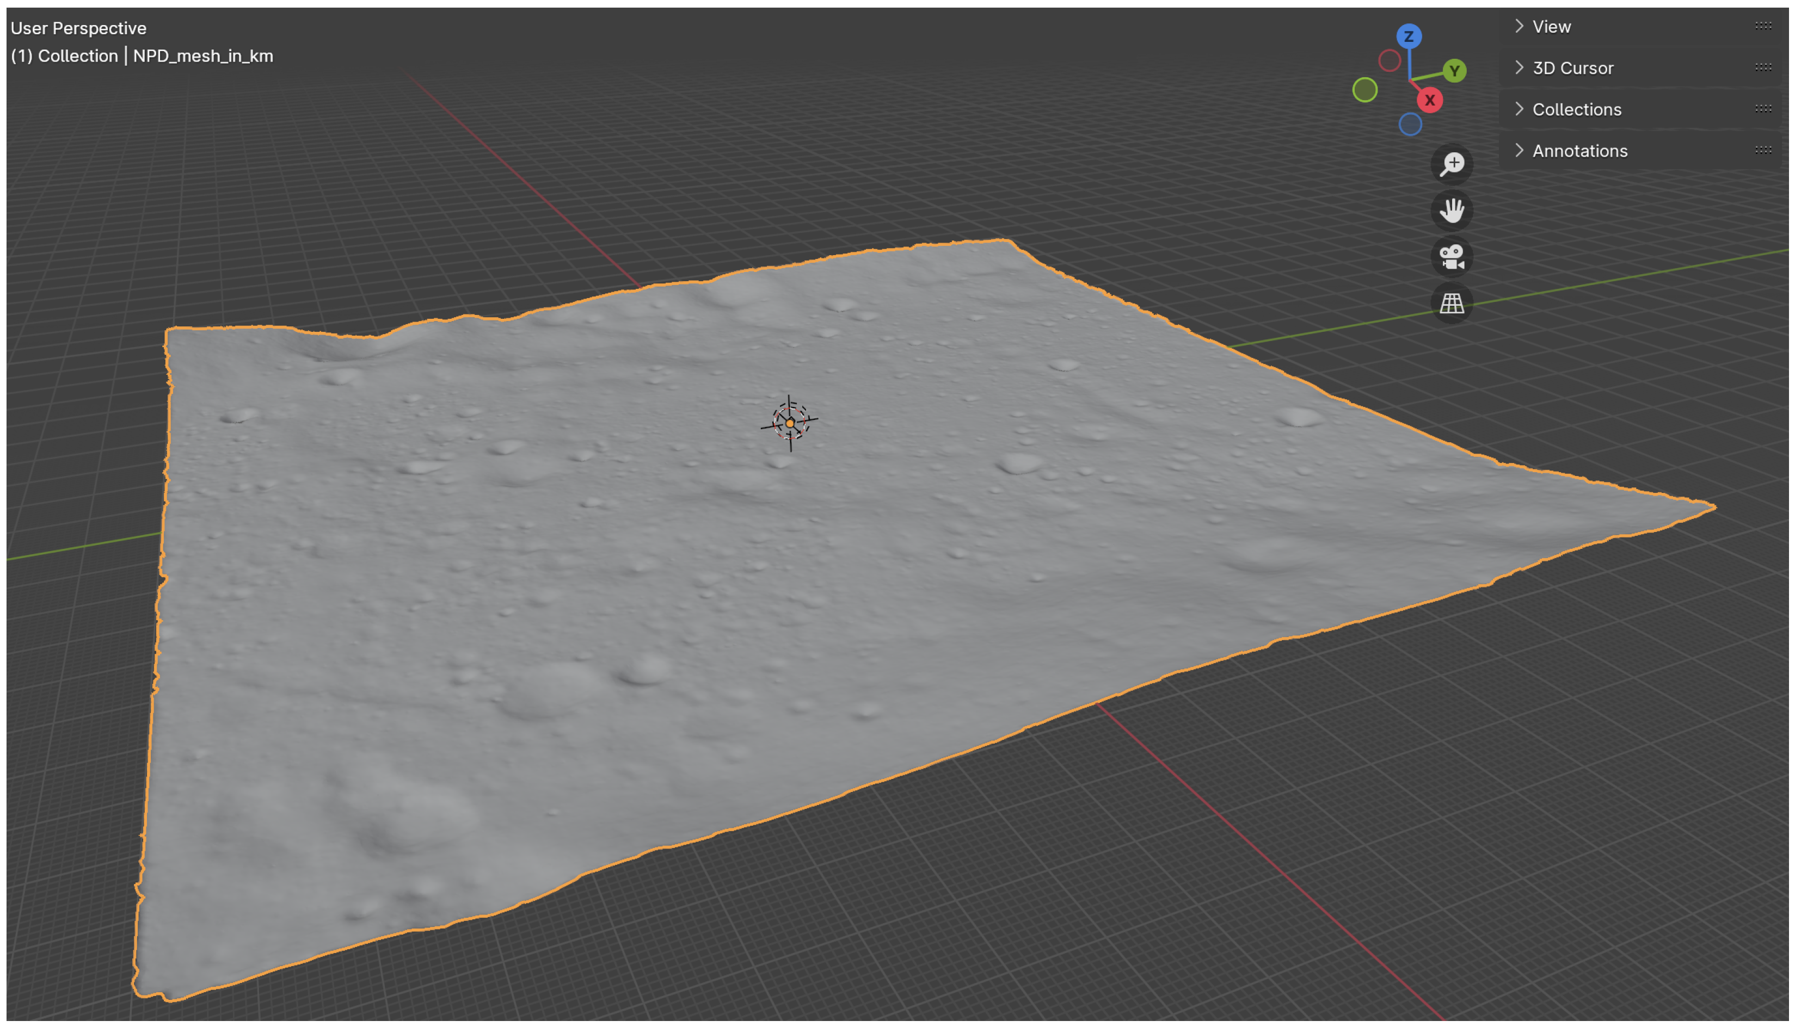Click the pan view hand icon

coord(1452,210)
